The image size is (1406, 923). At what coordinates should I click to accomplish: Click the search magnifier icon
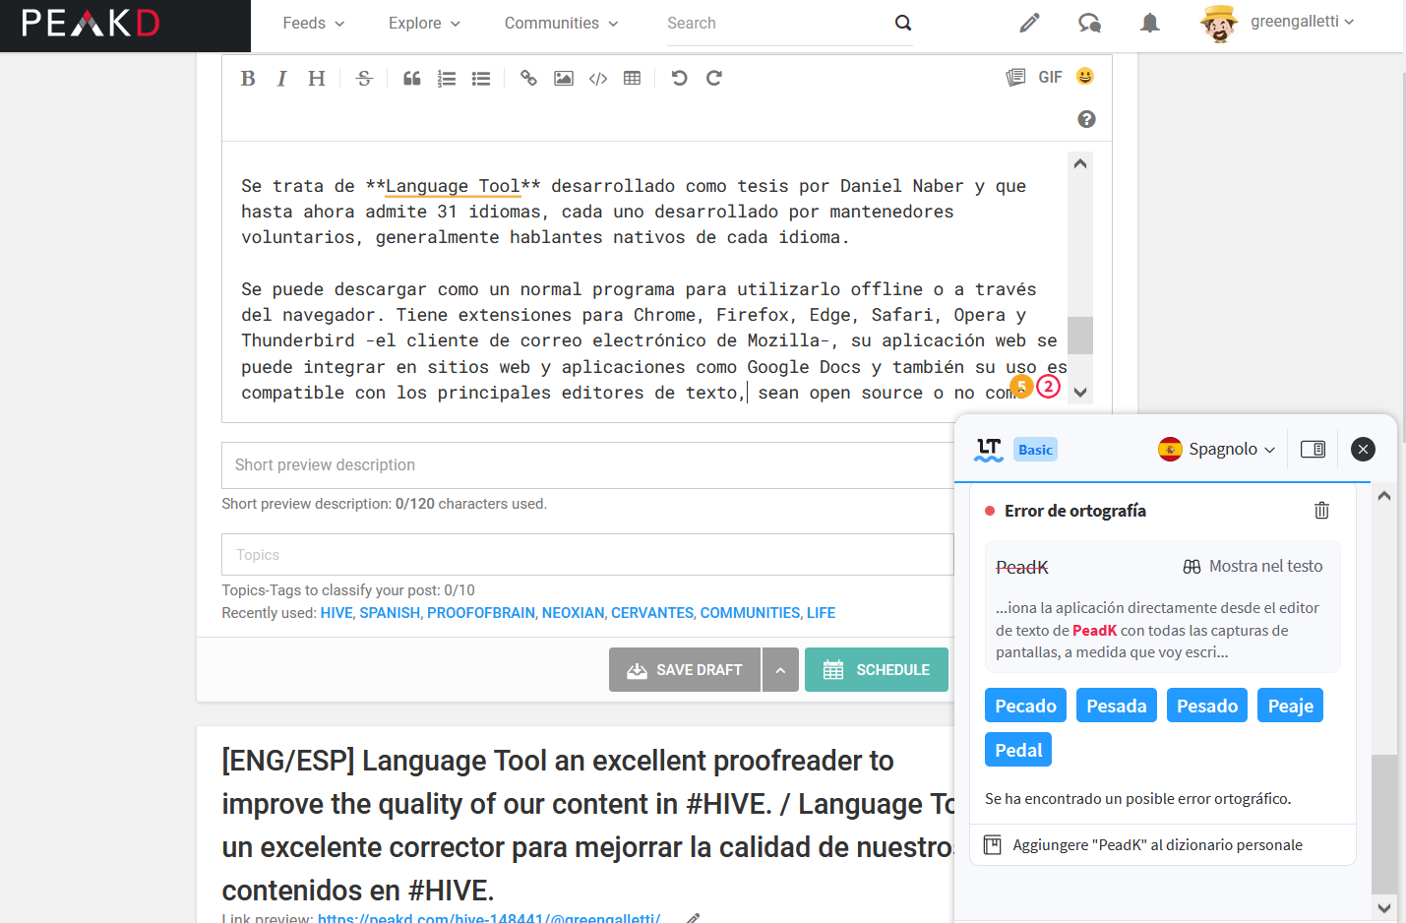pyautogui.click(x=903, y=23)
